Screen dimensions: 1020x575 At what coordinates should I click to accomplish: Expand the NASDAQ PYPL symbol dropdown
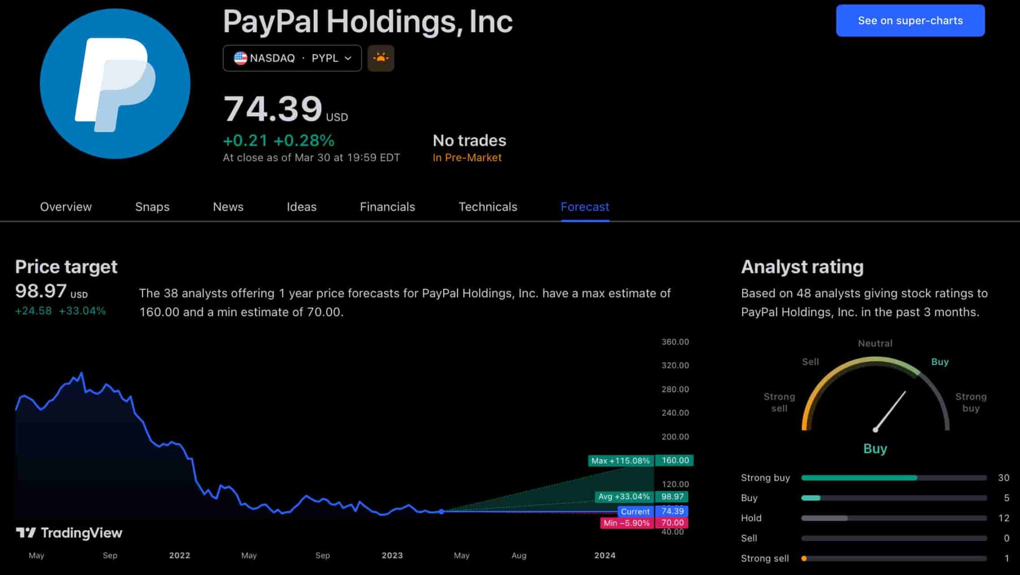[292, 58]
